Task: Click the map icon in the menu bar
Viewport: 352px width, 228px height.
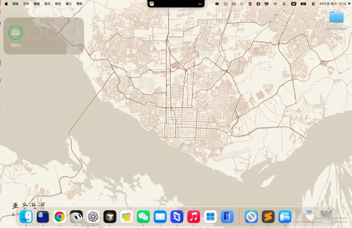Action: pos(234,4)
